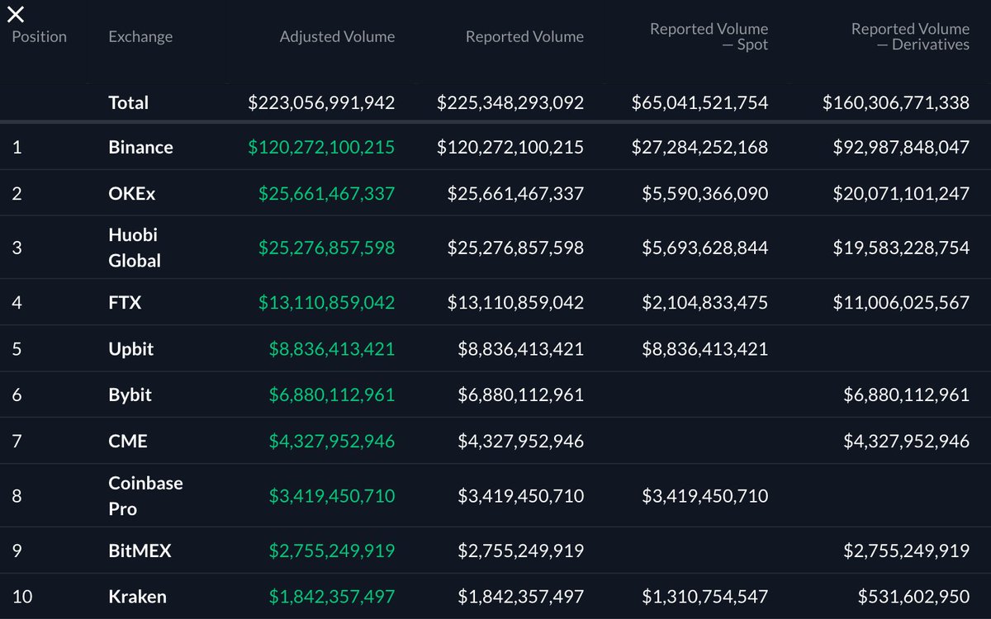Image resolution: width=991 pixels, height=619 pixels.
Task: Select the Total row label
Action: point(128,102)
